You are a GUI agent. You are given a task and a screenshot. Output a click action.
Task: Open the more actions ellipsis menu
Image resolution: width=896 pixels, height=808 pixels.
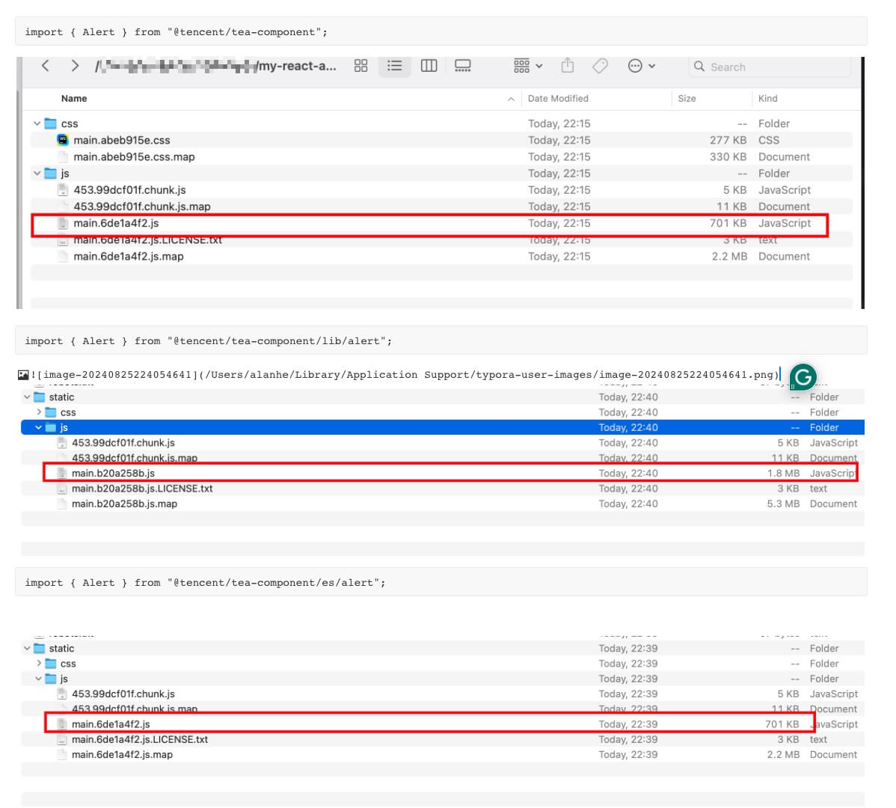coord(641,66)
